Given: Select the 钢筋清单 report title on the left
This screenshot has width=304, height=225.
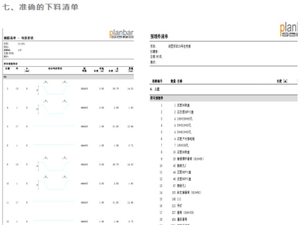Looking at the screenshot, I should 18,38.
